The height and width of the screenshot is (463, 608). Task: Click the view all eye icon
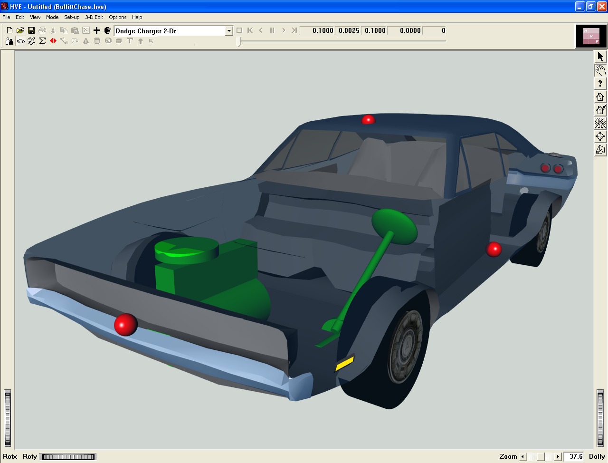(600, 123)
